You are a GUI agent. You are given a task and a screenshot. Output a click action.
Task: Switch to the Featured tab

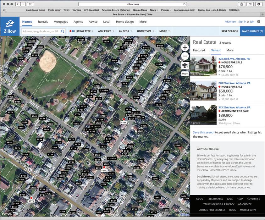199,50
